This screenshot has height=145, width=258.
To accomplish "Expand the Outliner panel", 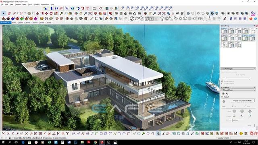I will pyautogui.click(x=222, y=87).
